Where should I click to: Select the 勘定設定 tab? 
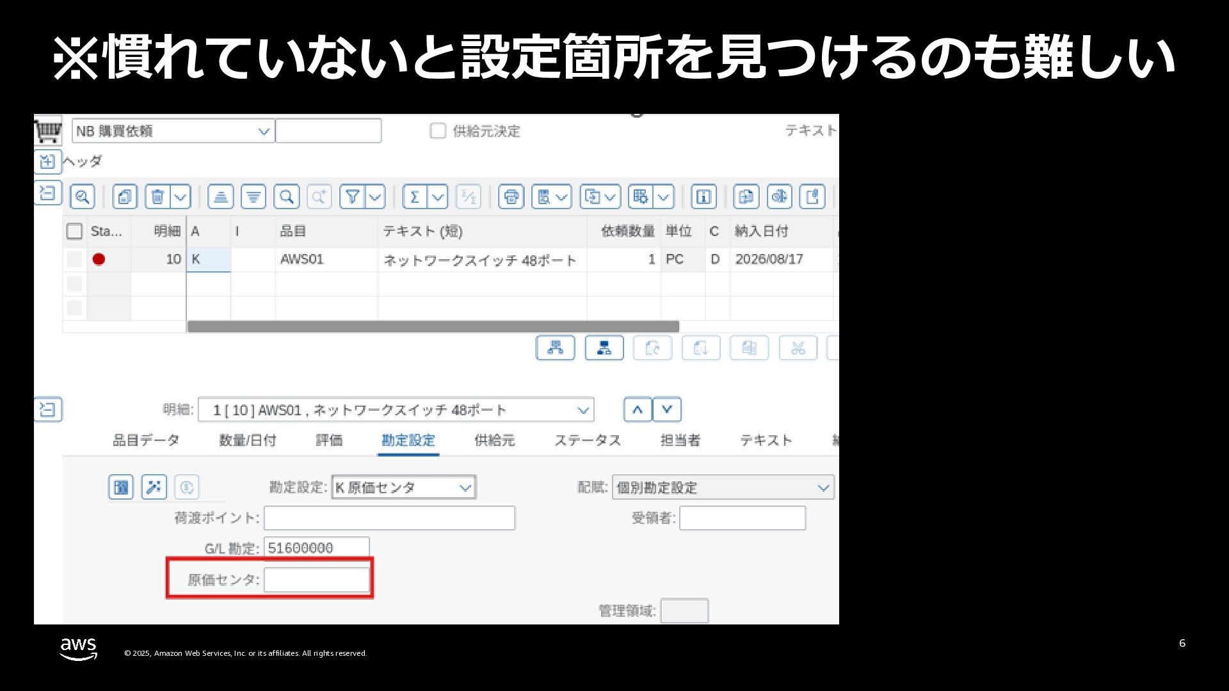tap(408, 440)
